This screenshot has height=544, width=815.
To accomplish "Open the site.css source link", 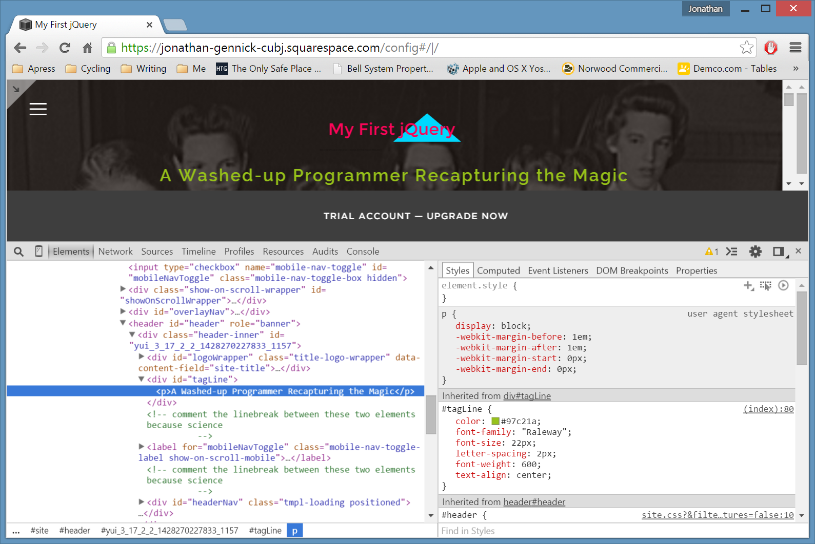I will 718,515.
